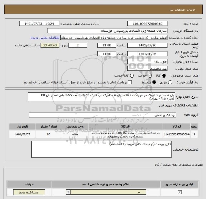The width and height of the screenshot is (206, 199).
Task: Click item code 1141200097880004 in table
Action: 177,134
